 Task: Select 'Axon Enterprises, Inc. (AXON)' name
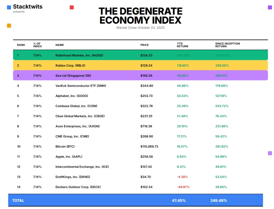point(77,126)
